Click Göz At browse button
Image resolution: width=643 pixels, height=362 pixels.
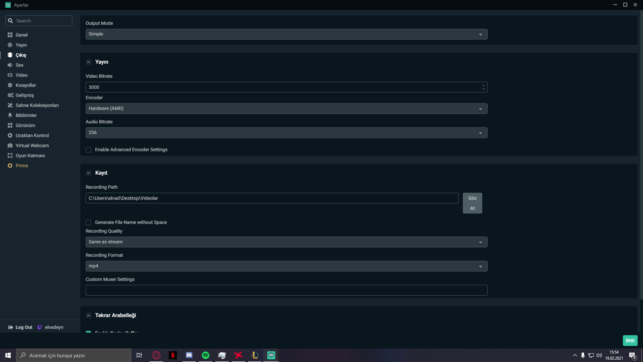[x=472, y=203]
